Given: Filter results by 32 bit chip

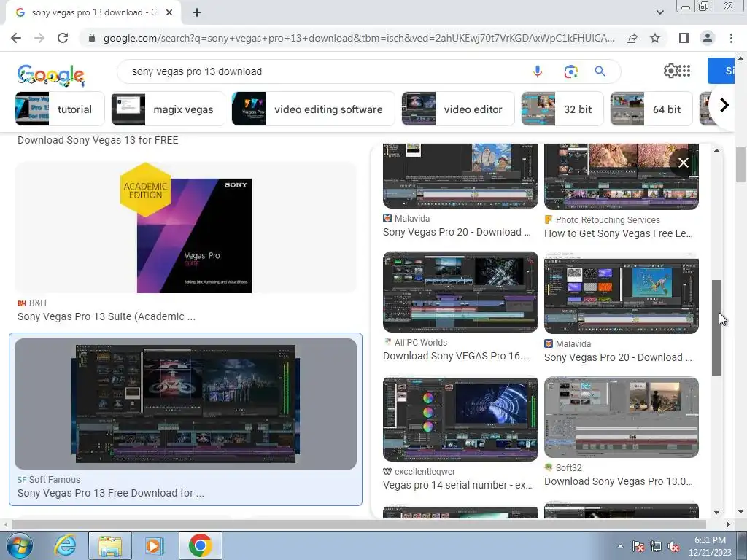Looking at the screenshot, I should click(562, 109).
